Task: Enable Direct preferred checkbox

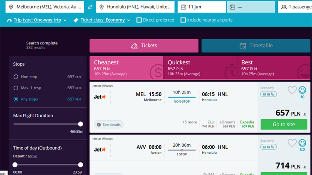Action: click(x=139, y=20)
